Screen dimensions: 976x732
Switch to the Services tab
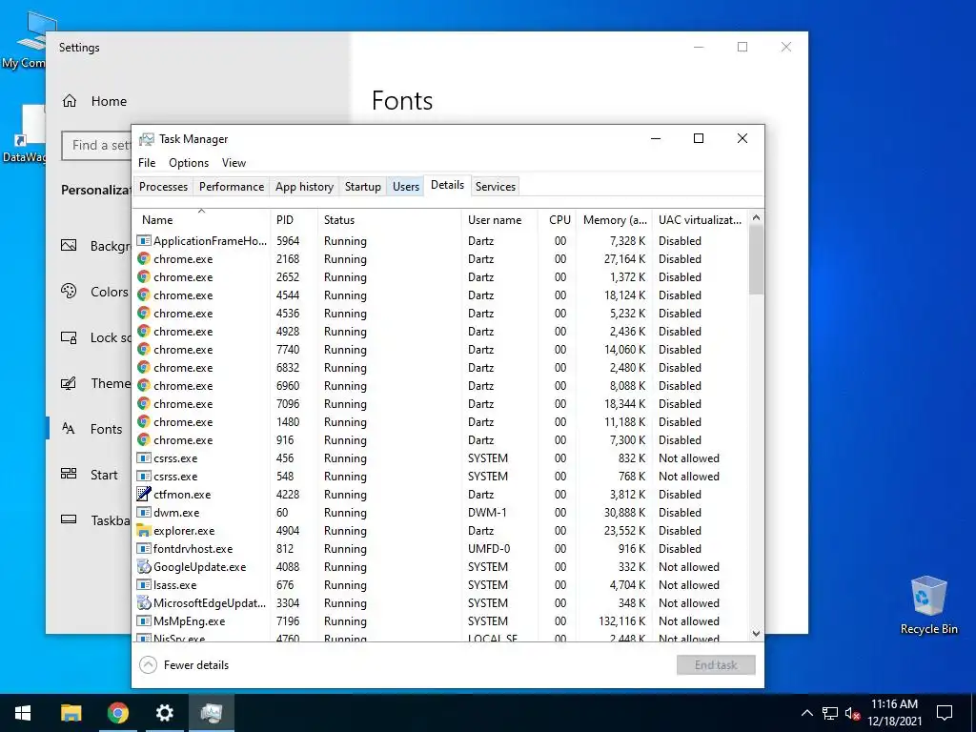point(496,187)
